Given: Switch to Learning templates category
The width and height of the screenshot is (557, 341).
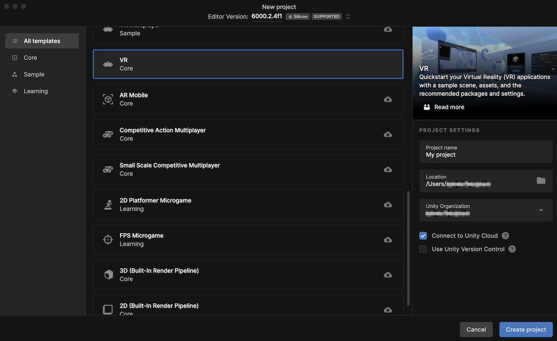Looking at the screenshot, I should pos(36,91).
